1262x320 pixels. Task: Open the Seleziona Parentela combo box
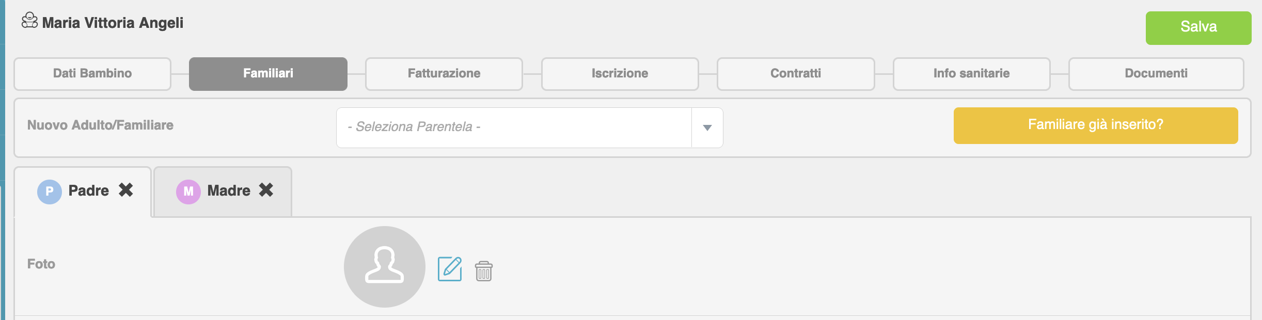point(514,127)
